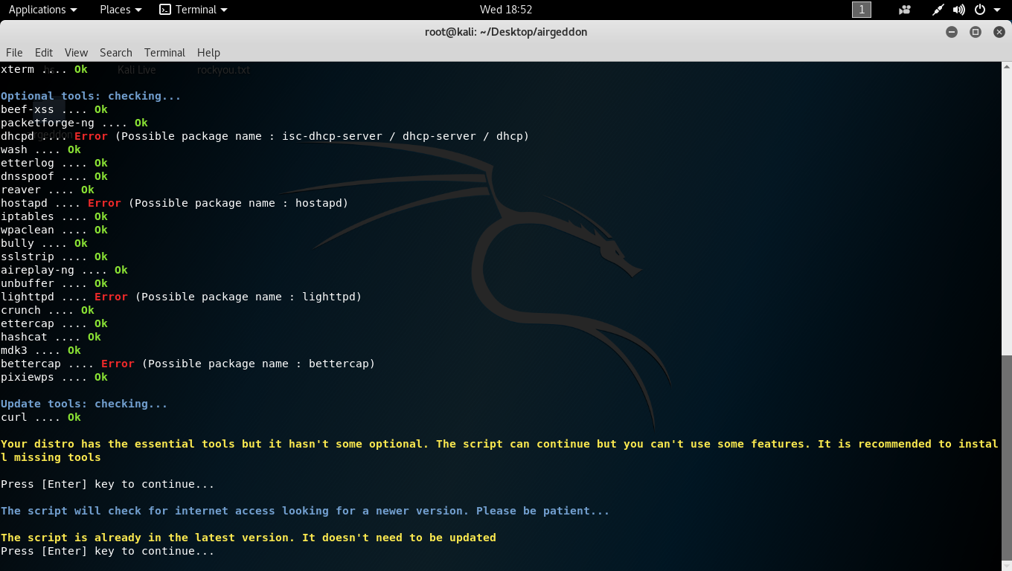Click 'The script will check for internet access' line
This screenshot has width=1012, height=571.
click(x=305, y=511)
